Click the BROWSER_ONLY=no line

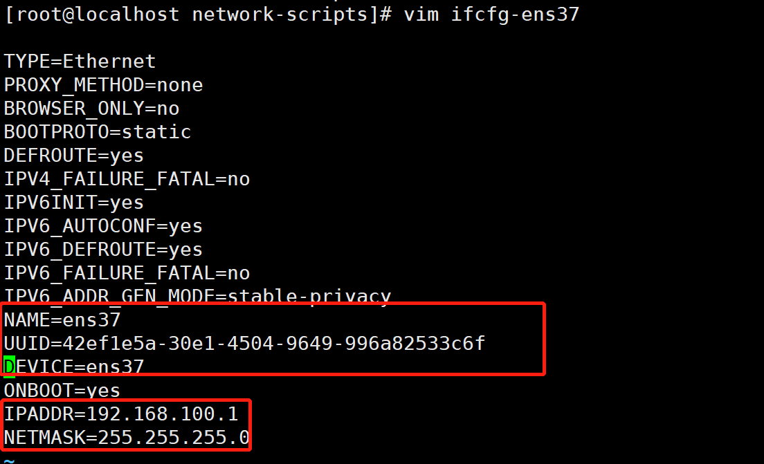coord(91,109)
